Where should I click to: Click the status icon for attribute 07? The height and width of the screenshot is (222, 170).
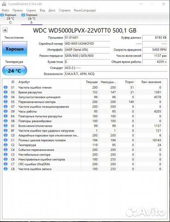tap(5, 106)
